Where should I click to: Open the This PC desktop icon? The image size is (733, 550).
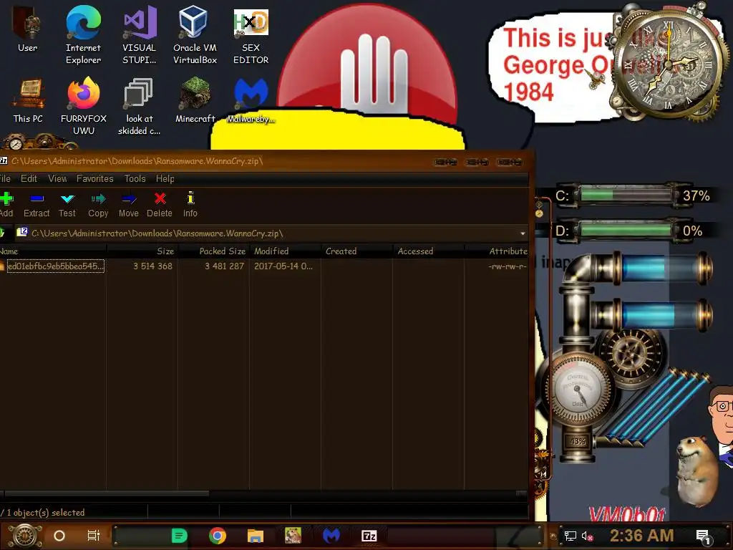[x=28, y=100]
